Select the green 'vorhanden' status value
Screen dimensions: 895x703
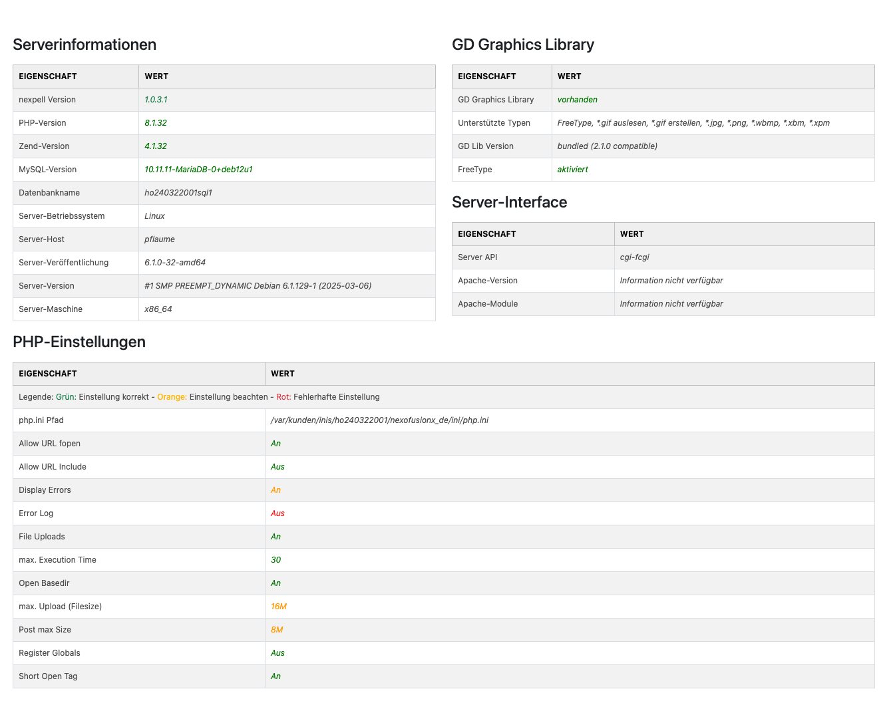(x=577, y=100)
